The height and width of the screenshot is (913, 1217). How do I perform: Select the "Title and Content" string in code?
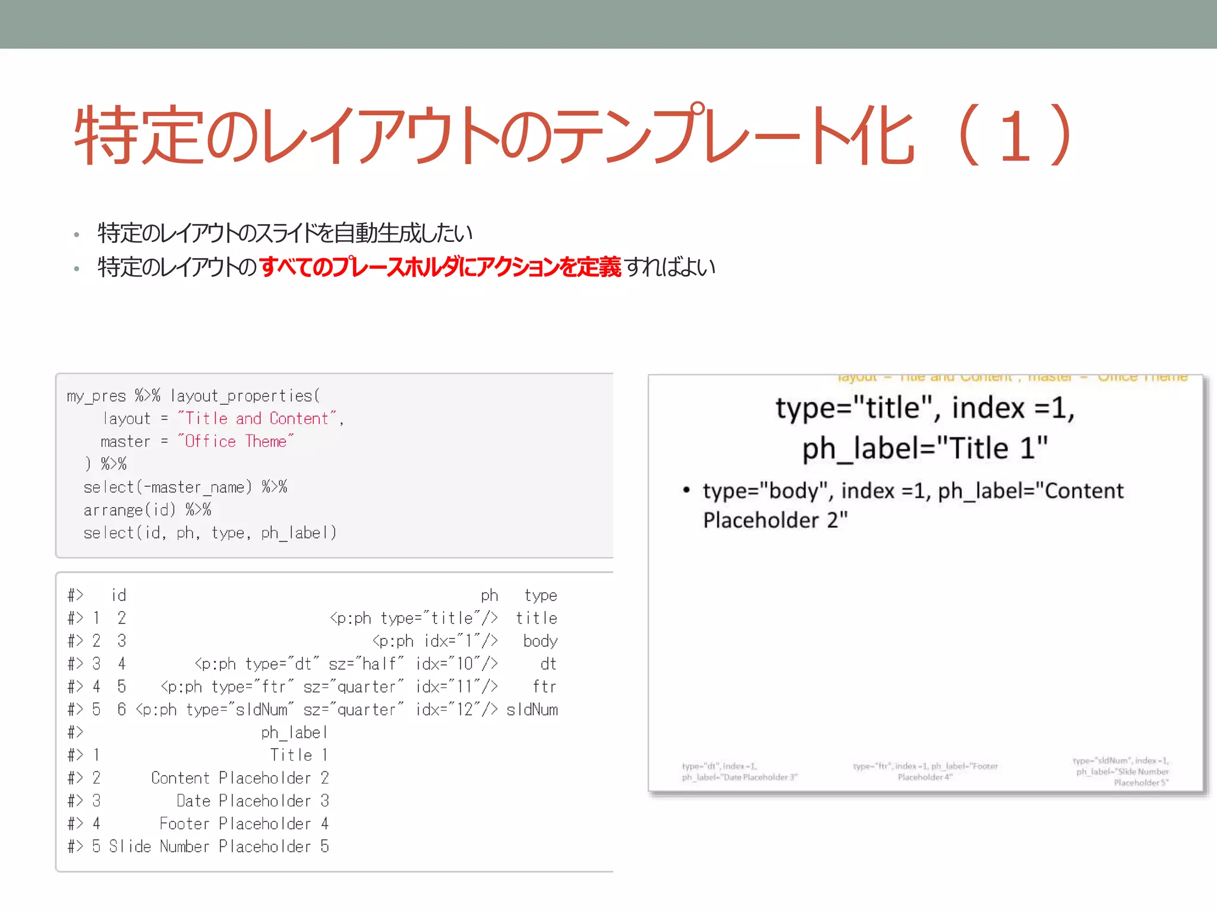(x=258, y=418)
